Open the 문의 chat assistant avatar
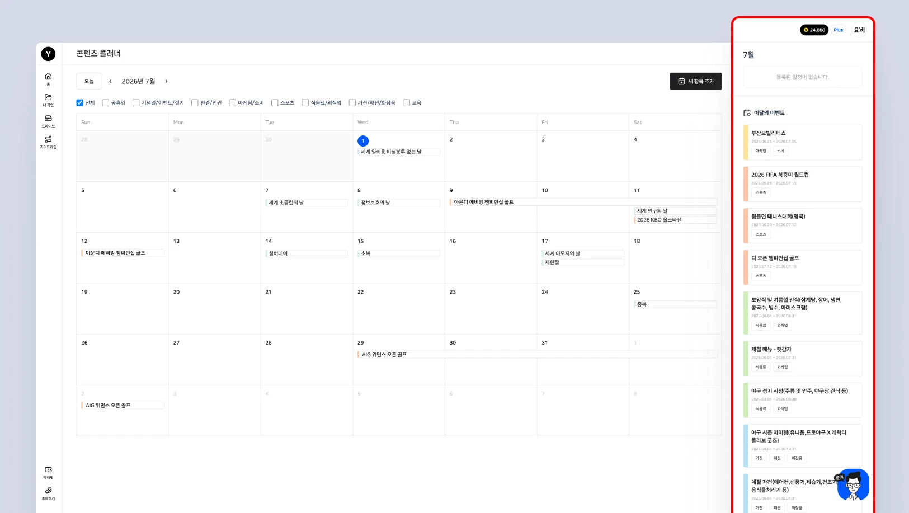 tap(853, 485)
